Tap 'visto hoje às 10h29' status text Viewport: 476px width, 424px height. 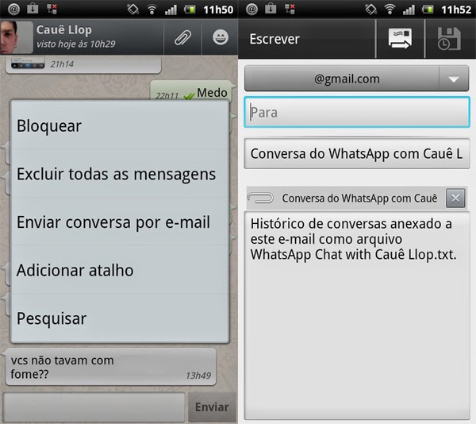click(76, 44)
